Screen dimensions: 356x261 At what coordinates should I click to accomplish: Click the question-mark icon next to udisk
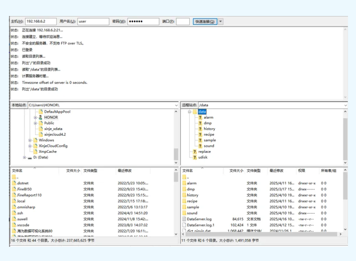(x=194, y=157)
